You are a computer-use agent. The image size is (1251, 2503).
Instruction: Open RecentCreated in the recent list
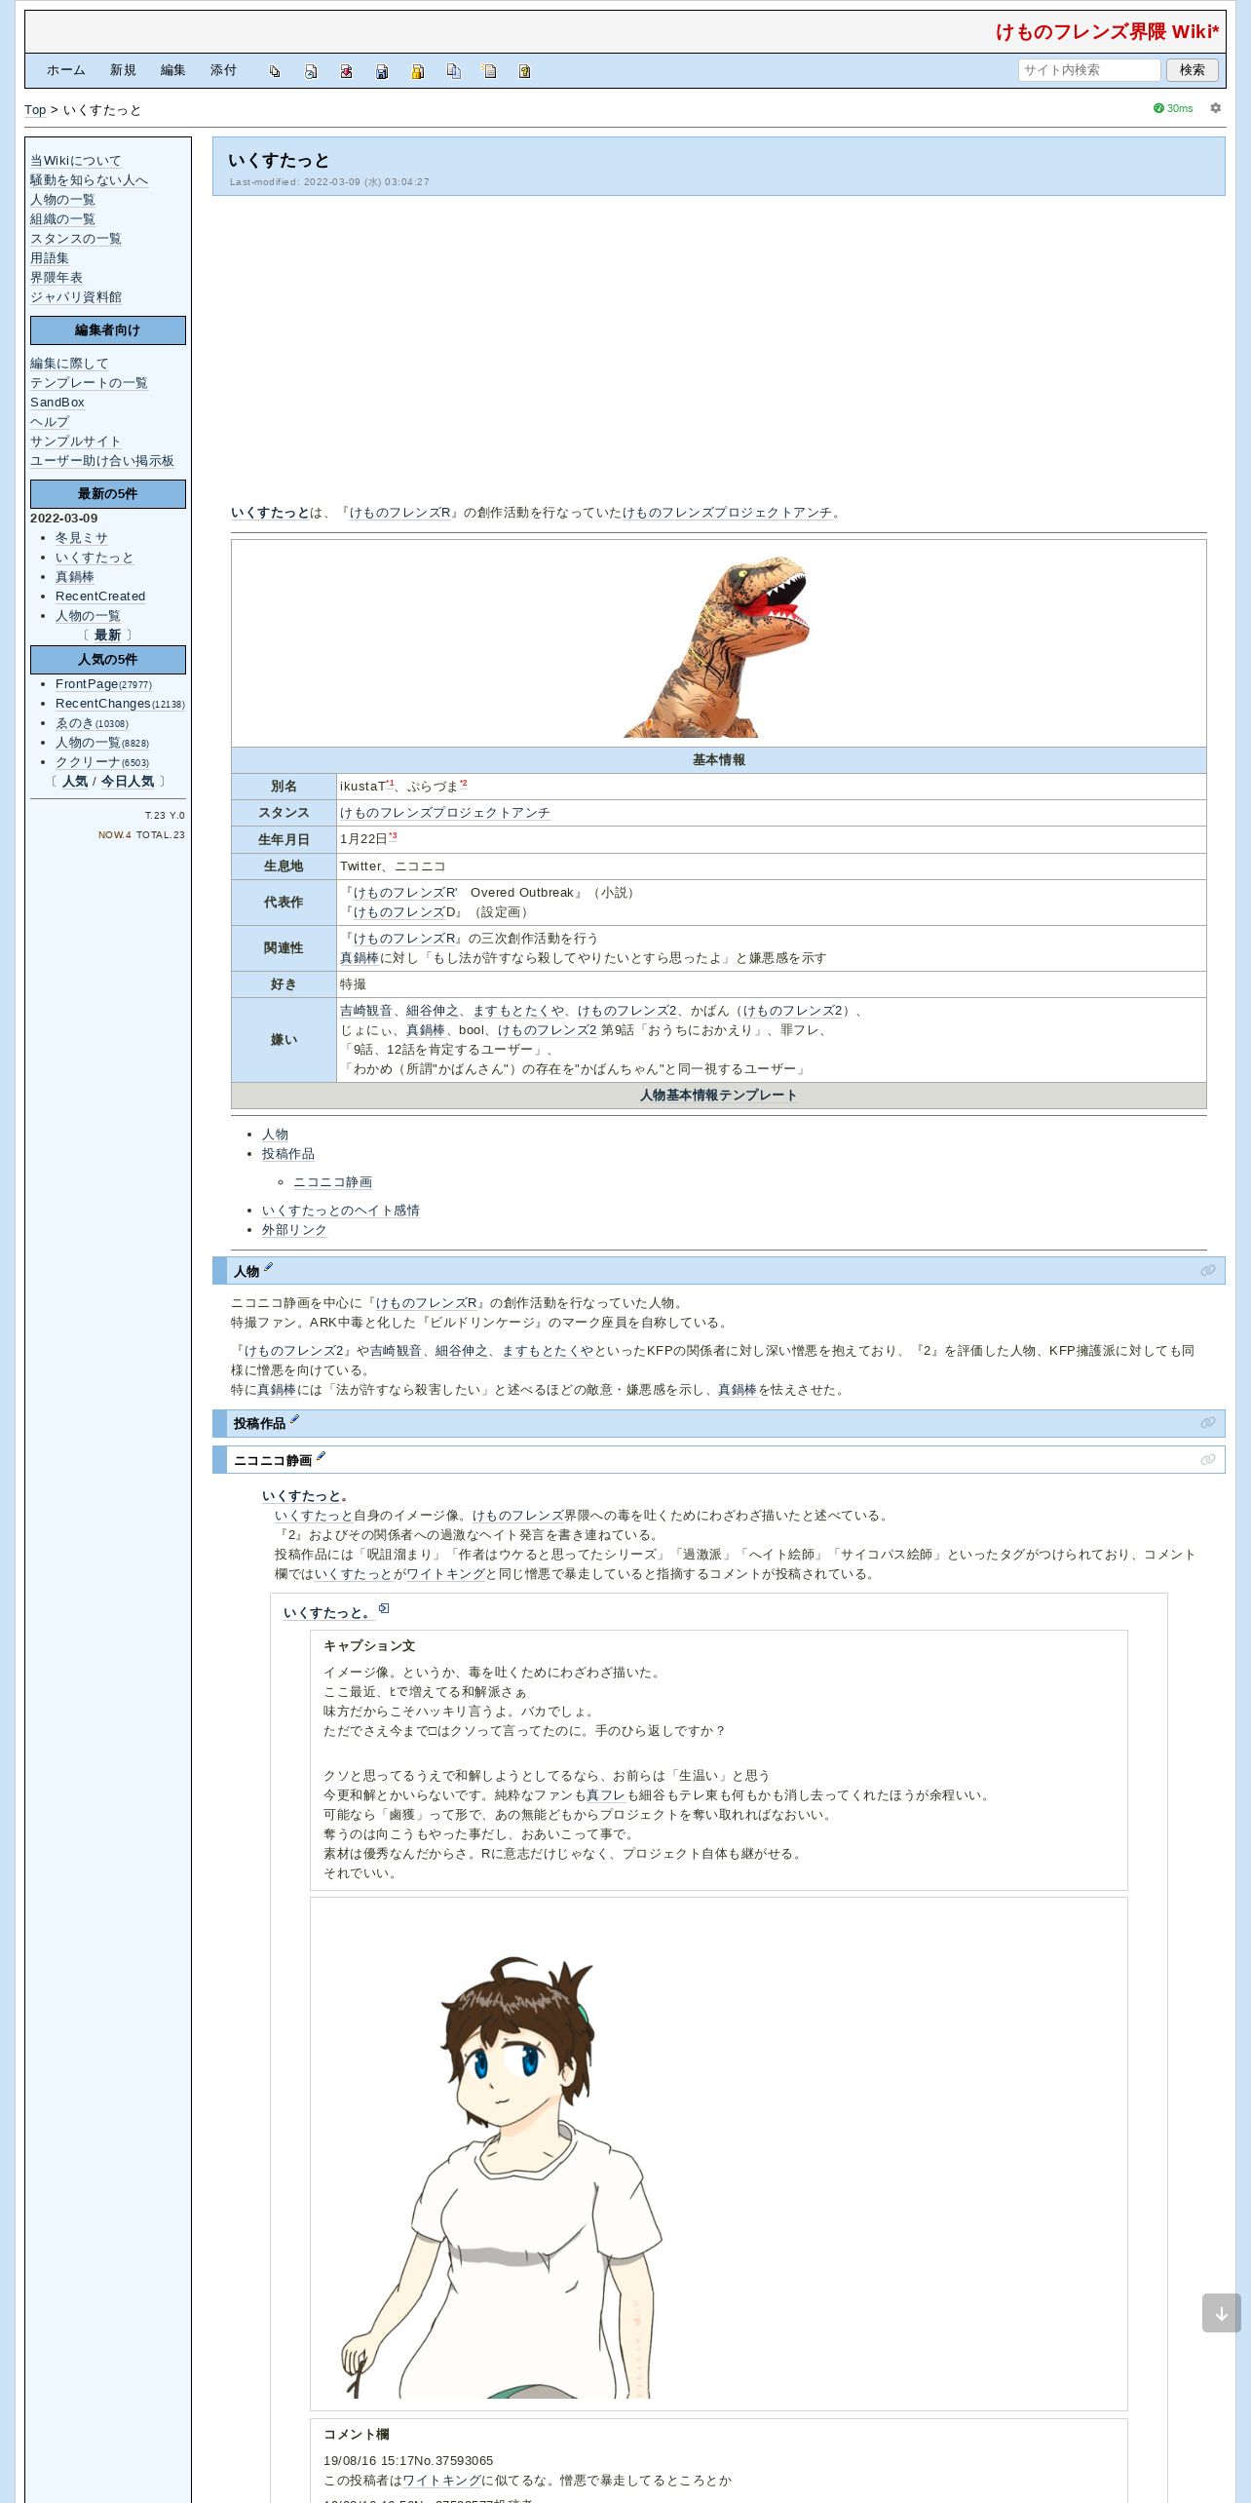pos(100,597)
